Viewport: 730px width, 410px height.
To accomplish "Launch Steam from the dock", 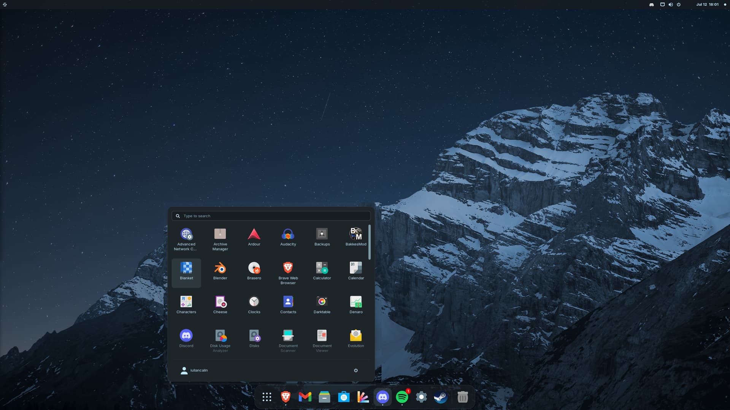I will (x=441, y=397).
